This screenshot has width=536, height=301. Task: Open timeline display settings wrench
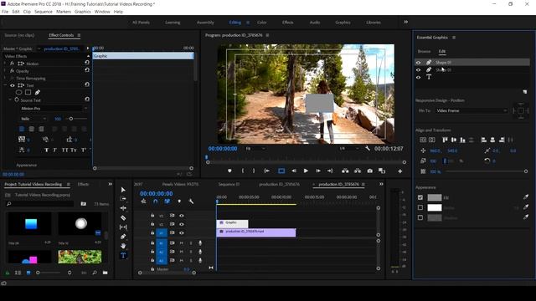pos(191,202)
